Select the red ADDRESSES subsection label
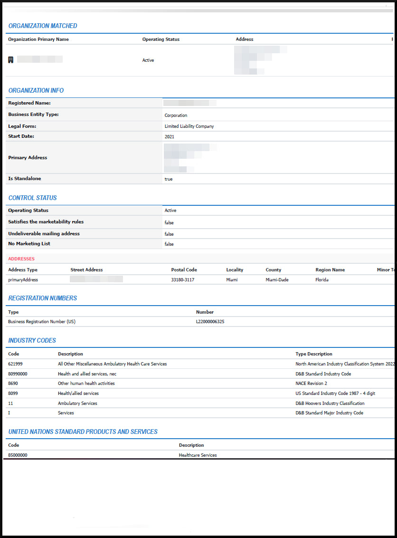This screenshot has width=397, height=538. (x=21, y=259)
